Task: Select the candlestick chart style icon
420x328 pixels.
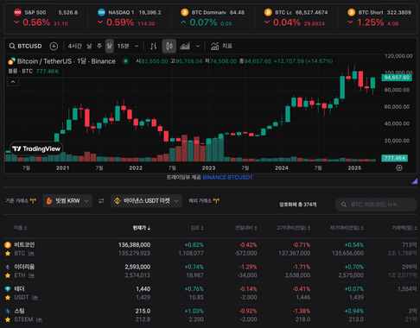Action: click(x=169, y=46)
